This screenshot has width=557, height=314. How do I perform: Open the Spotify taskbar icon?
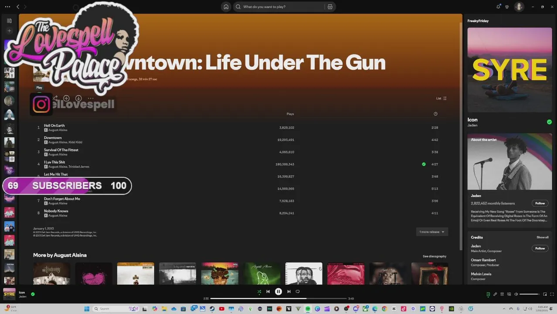pos(308,309)
